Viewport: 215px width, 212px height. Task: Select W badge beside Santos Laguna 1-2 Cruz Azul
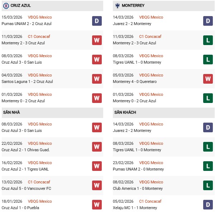(97, 79)
